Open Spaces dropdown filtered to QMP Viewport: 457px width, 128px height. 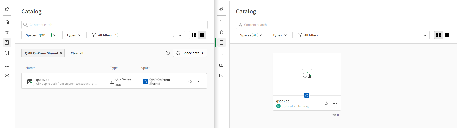click(x=41, y=35)
